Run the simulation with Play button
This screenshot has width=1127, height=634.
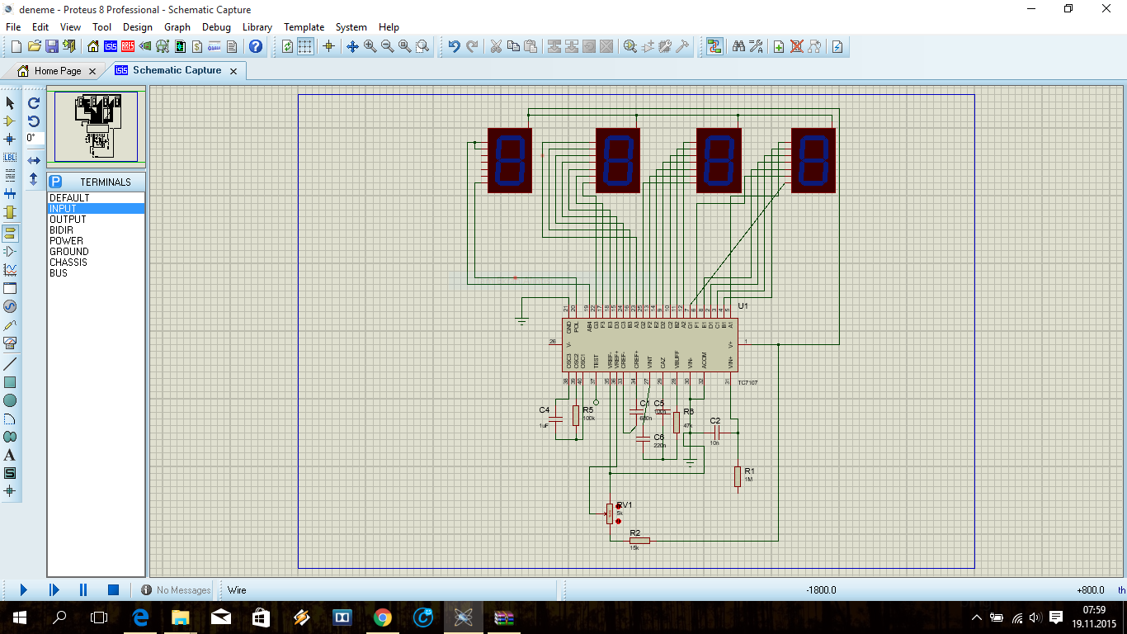(x=23, y=589)
